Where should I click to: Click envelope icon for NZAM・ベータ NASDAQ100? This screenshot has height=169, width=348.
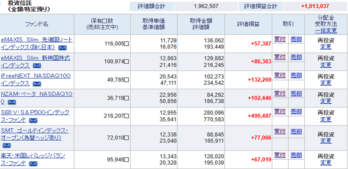pyautogui.click(x=12, y=102)
